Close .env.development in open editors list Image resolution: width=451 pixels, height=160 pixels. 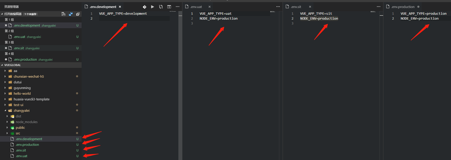click(x=6, y=25)
